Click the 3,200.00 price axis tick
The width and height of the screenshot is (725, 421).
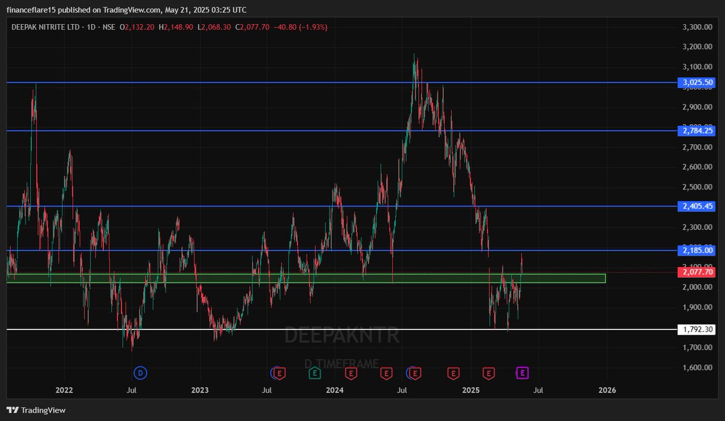pos(697,47)
